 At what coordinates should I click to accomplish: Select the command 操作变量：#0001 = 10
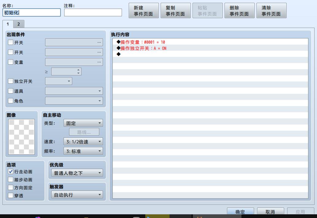click(210, 42)
